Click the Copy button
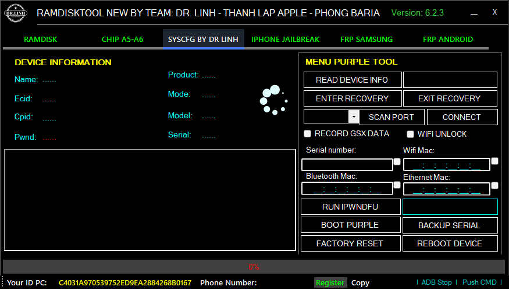 [x=360, y=283]
